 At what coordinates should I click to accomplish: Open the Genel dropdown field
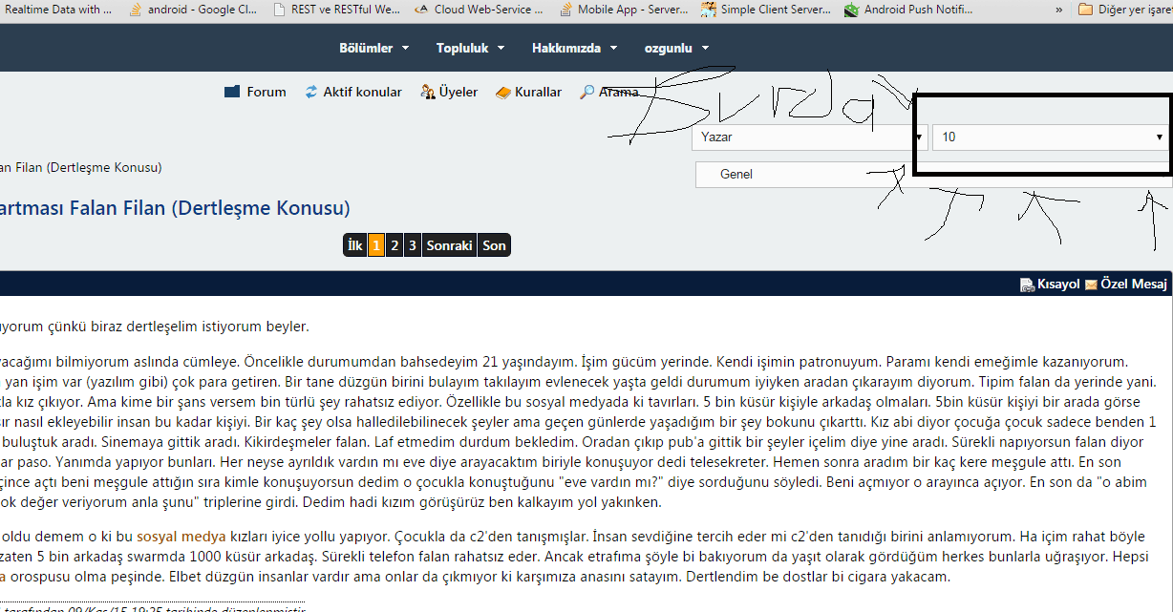[x=802, y=175]
